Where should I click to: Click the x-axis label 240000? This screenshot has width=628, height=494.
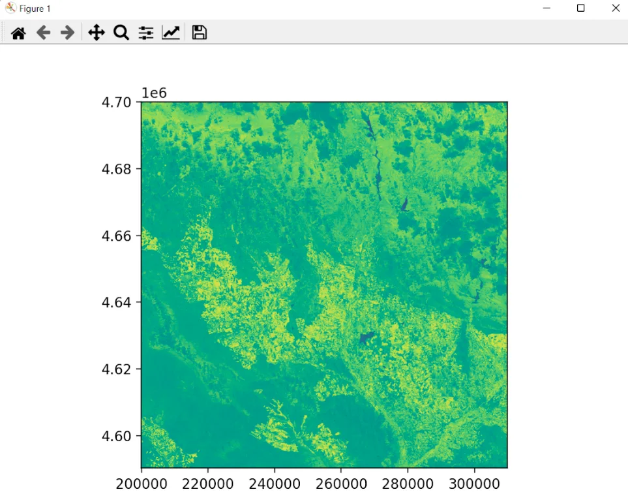275,484
